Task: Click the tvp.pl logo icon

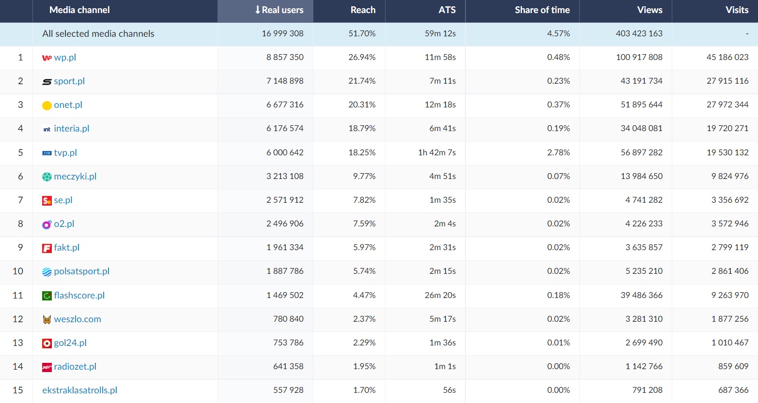Action: tap(46, 153)
